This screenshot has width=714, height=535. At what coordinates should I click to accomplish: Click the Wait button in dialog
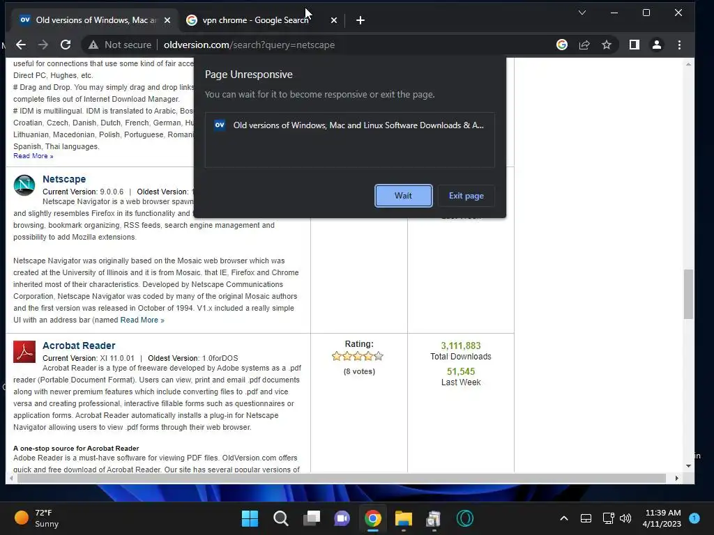coord(403,196)
